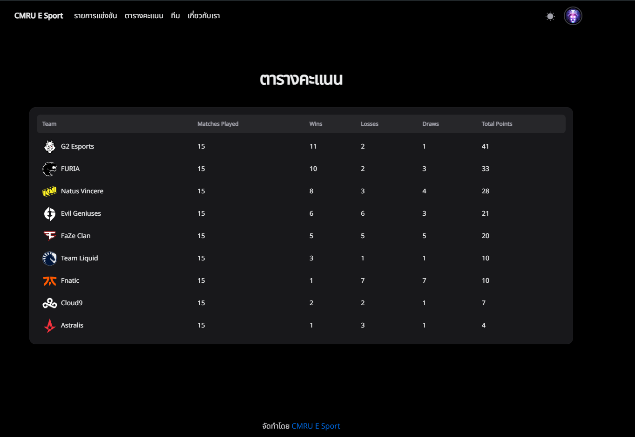635x437 pixels.
Task: Click FURIA total points 33
Action: (x=486, y=169)
